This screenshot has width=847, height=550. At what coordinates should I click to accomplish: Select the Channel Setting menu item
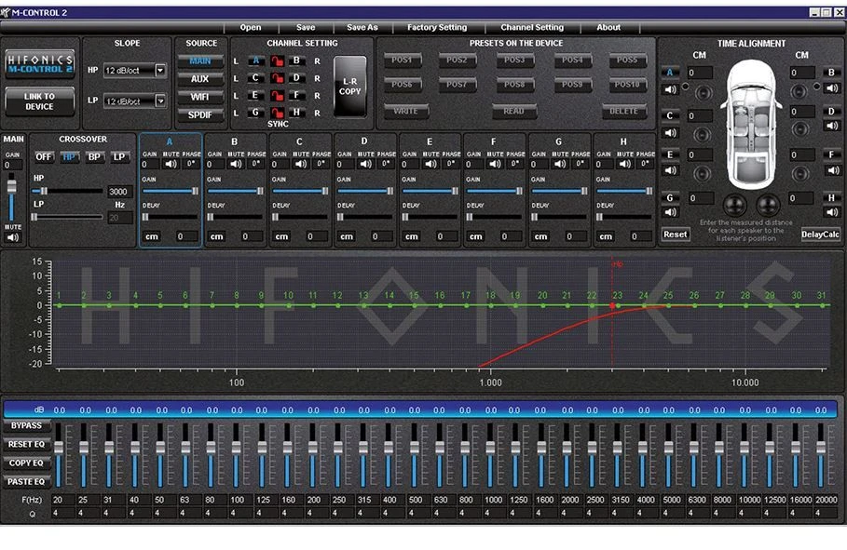532,27
